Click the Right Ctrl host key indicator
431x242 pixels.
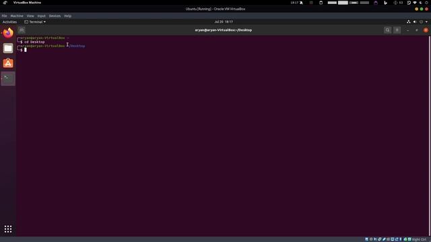(x=419, y=239)
